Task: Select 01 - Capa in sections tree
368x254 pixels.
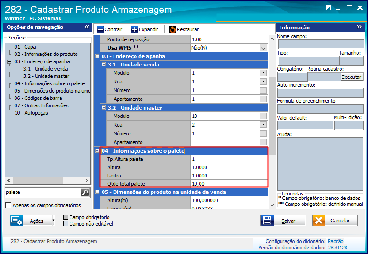Action: [25, 47]
